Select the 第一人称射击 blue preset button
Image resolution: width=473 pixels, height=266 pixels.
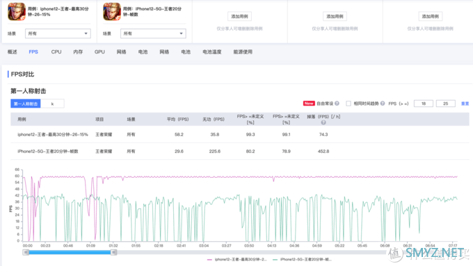[26, 103]
